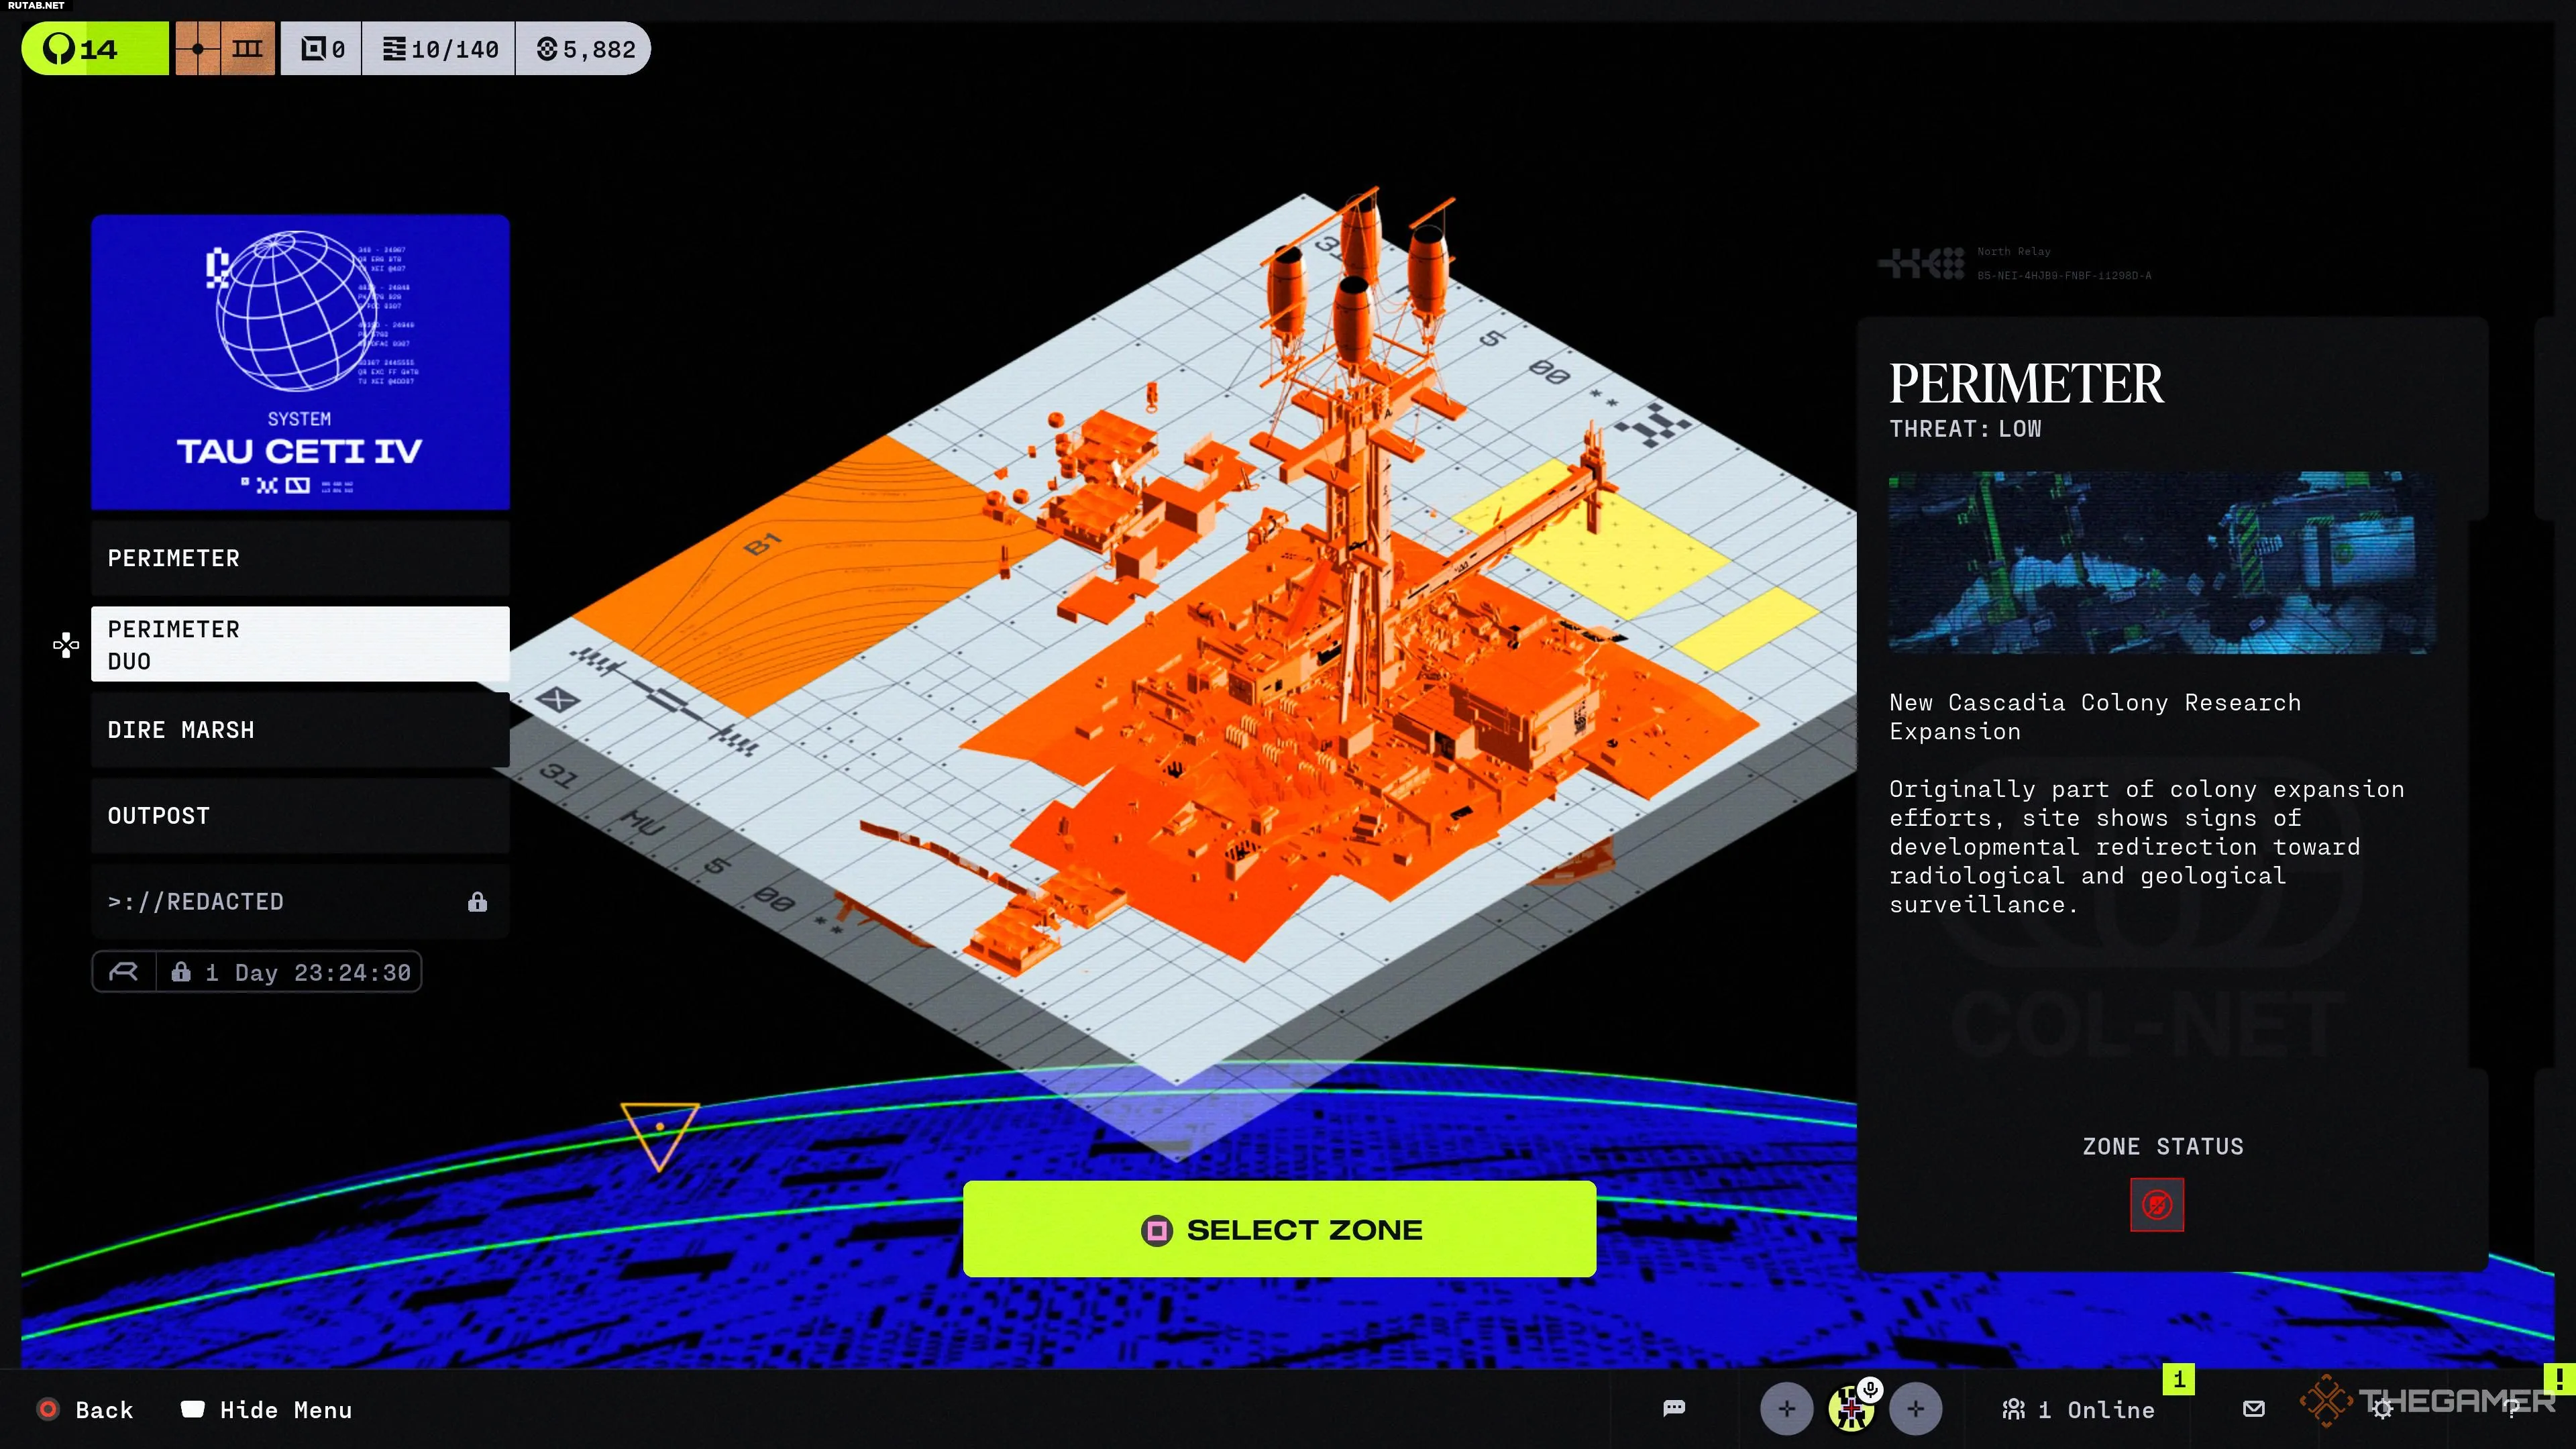Select the Dire Marsh zone

[300, 730]
